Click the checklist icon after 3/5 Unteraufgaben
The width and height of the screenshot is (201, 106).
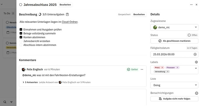tap(67, 14)
